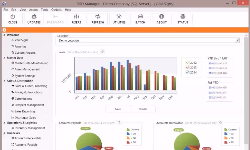The image size is (250, 150).
Task: Uncheck the 2012 series checkbox
Action: coord(187,63)
